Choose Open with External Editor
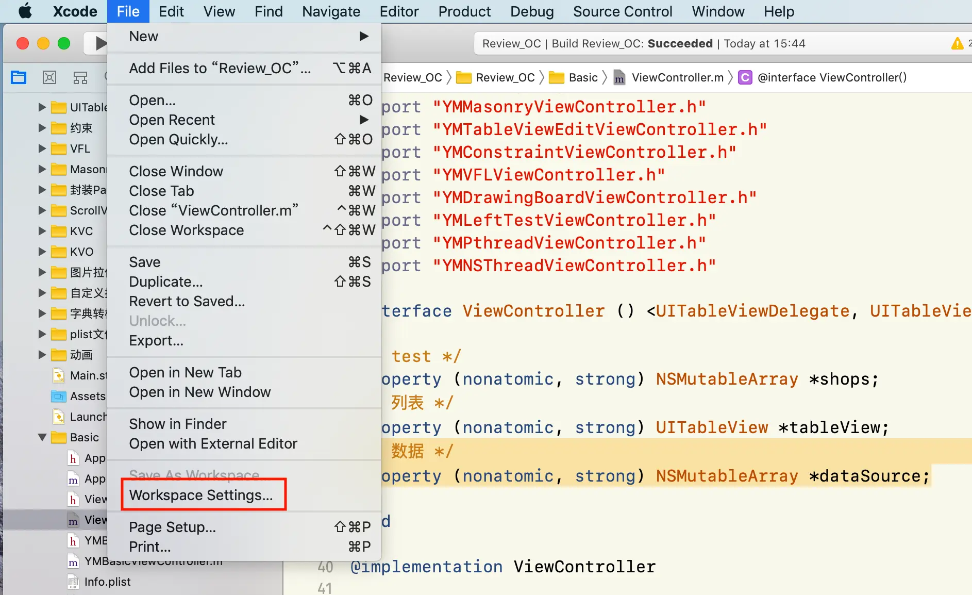972x595 pixels. coord(244,443)
